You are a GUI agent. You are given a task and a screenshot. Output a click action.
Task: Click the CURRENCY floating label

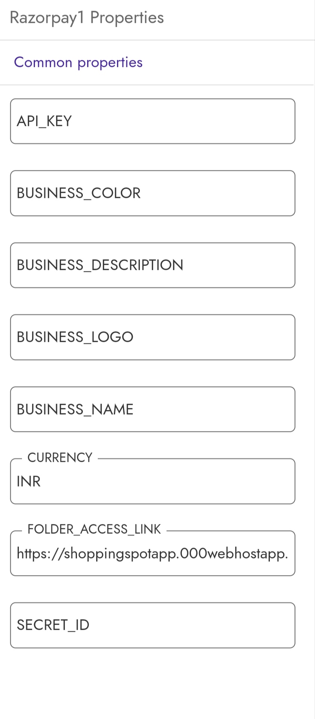tap(60, 457)
